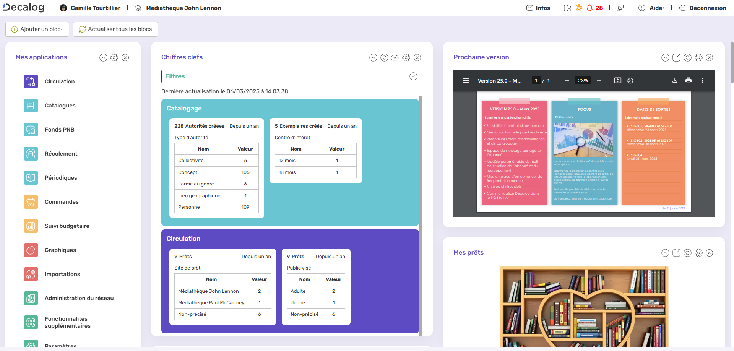Click the red notifications bell icon

pos(589,8)
